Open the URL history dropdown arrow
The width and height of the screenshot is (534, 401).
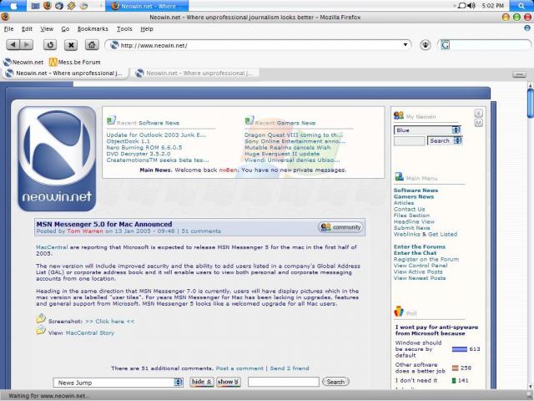406,44
